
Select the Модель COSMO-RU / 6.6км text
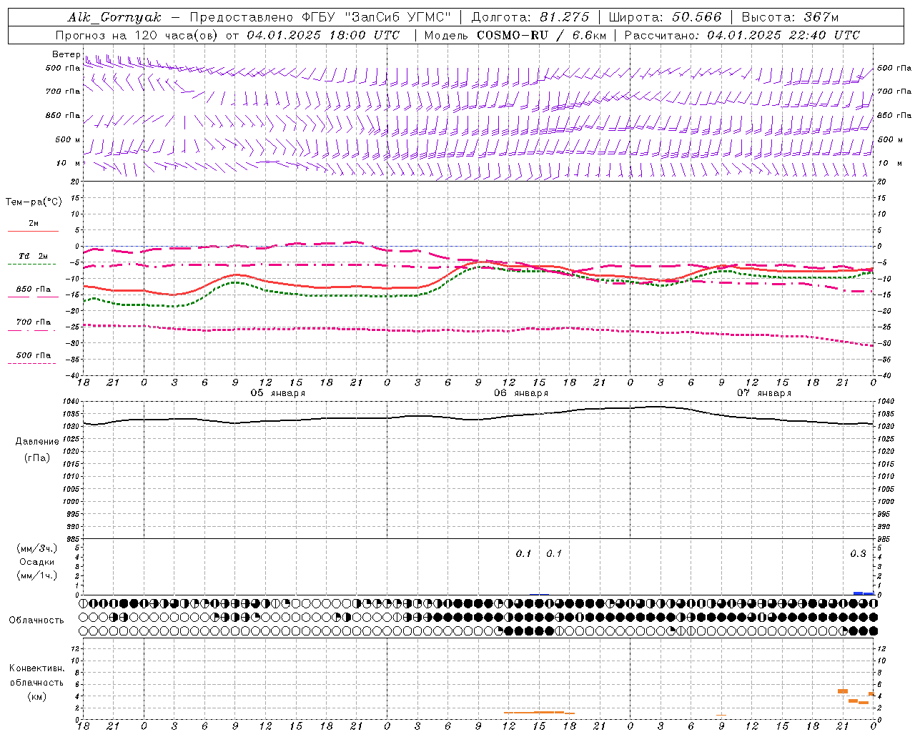(x=515, y=35)
